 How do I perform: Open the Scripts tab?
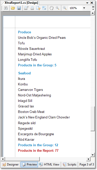coord(70,164)
